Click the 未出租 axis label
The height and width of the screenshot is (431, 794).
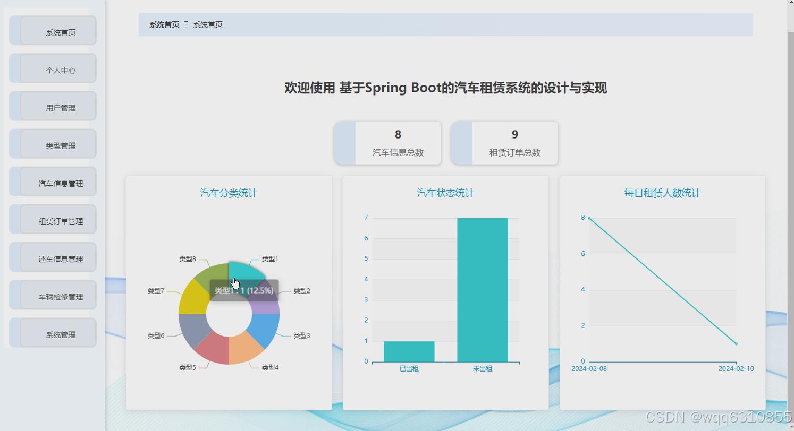[x=483, y=368]
